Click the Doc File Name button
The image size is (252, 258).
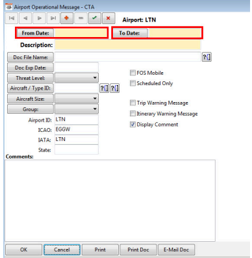point(31,57)
